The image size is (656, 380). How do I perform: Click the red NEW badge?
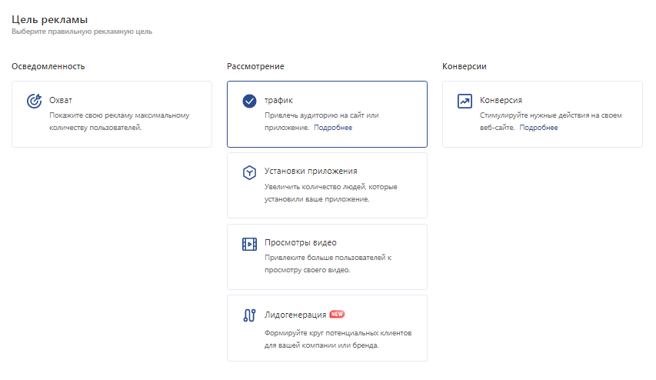(x=337, y=314)
